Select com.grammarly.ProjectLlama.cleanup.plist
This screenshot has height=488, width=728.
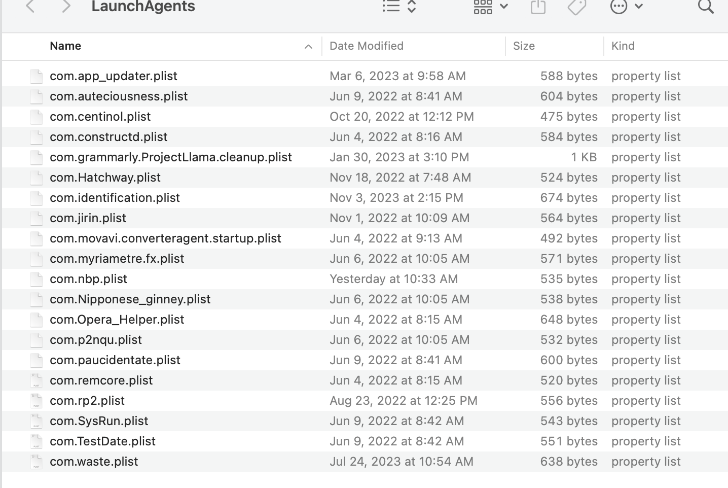[170, 157]
